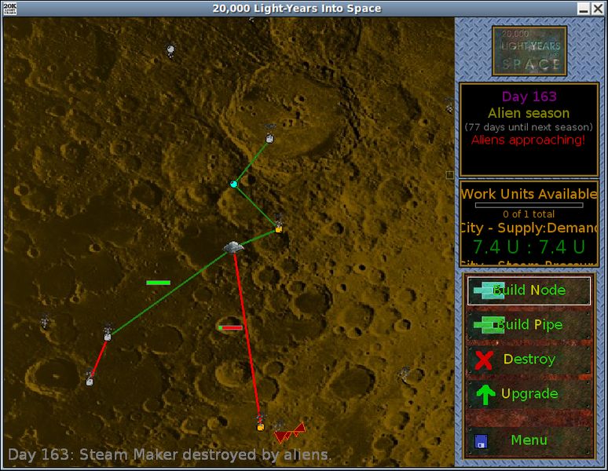
Task: Select the Build Pipe button
Action: (529, 324)
